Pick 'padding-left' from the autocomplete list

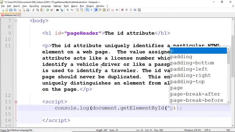[198, 69]
